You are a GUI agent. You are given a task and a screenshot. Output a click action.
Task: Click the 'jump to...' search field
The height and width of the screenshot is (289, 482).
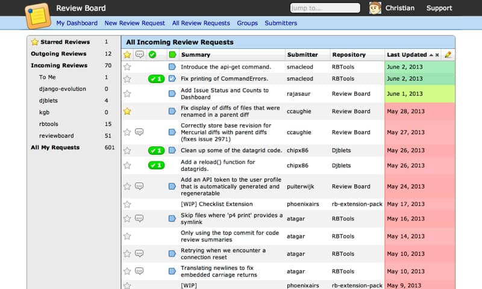pyautogui.click(x=325, y=8)
